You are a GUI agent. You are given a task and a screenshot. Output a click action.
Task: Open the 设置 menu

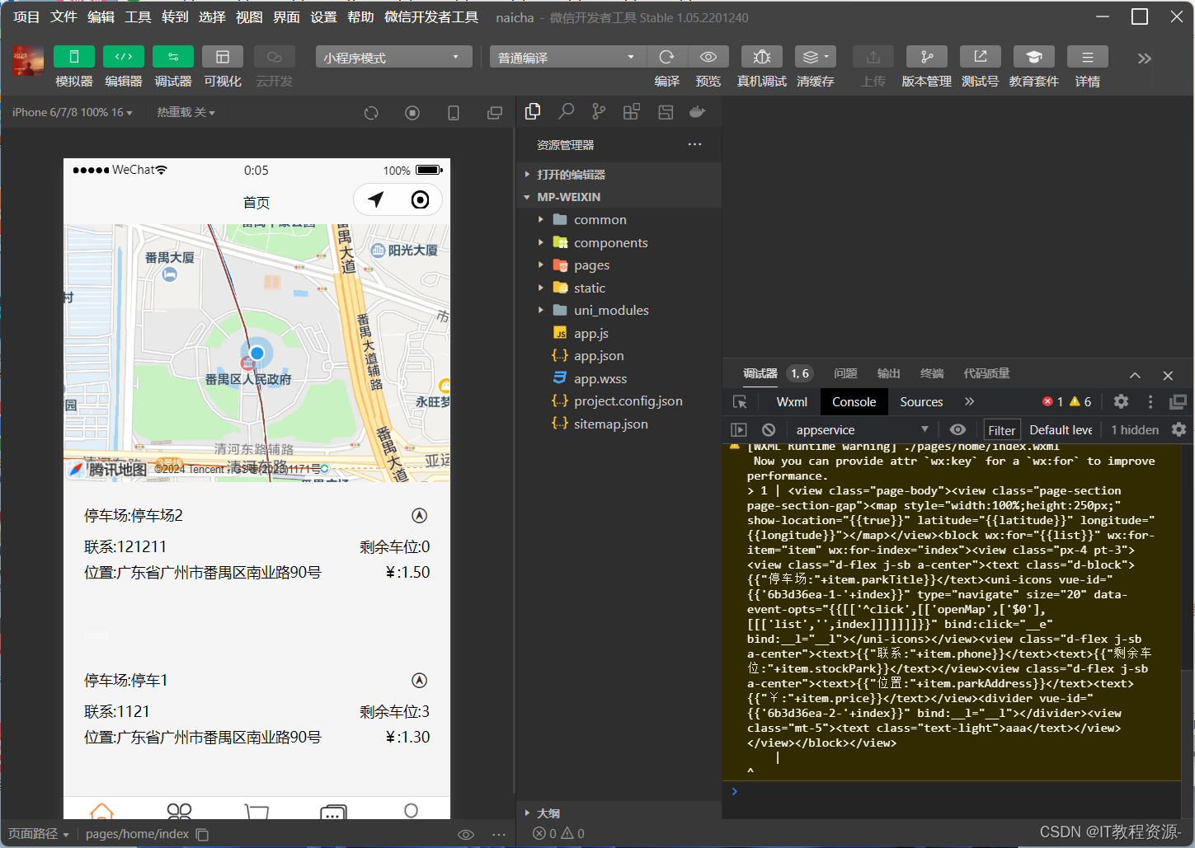[323, 16]
